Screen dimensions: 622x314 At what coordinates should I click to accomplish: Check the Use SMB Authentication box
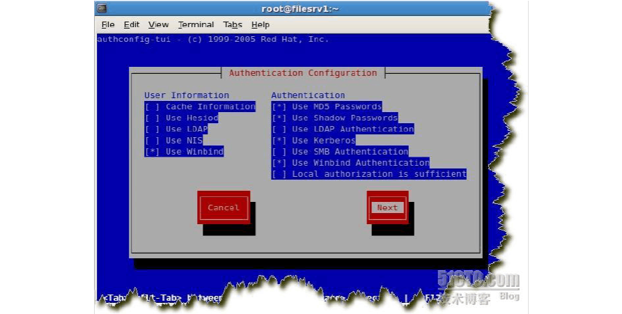[279, 151]
